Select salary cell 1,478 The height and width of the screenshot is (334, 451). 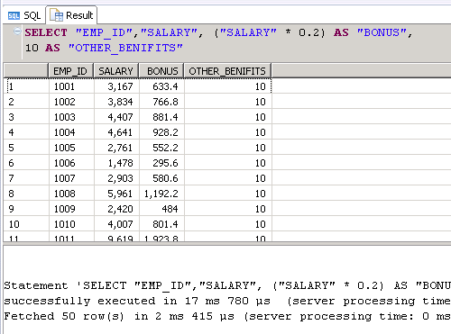tap(116, 163)
